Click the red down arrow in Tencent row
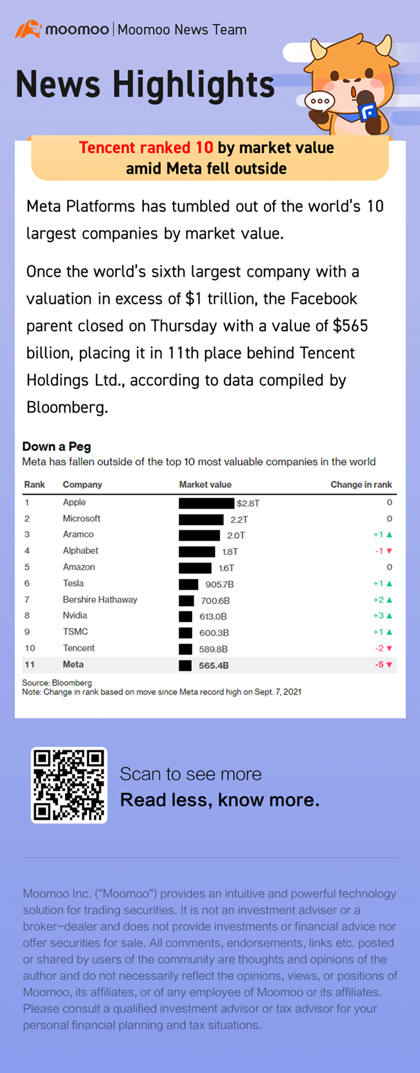 [x=389, y=649]
